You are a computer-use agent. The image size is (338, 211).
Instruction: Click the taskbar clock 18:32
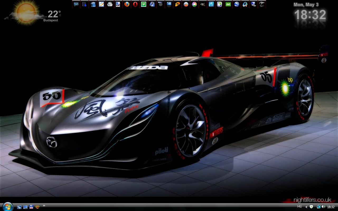[x=331, y=207]
